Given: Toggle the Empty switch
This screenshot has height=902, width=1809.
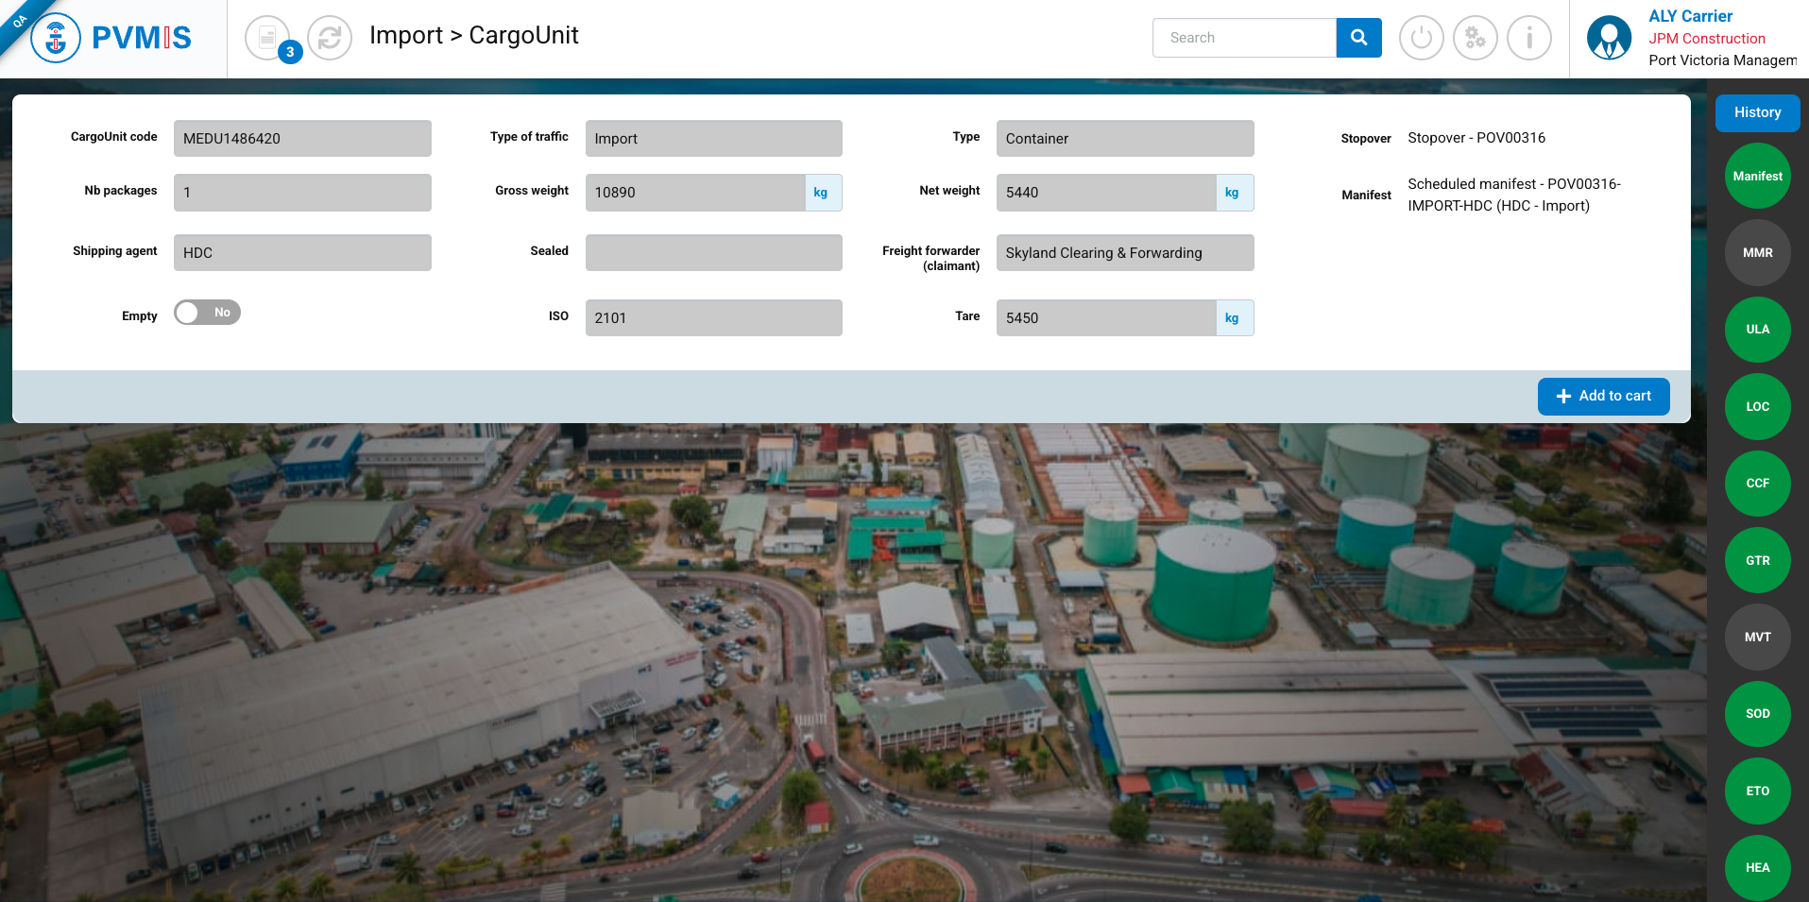Looking at the screenshot, I should click(x=207, y=313).
